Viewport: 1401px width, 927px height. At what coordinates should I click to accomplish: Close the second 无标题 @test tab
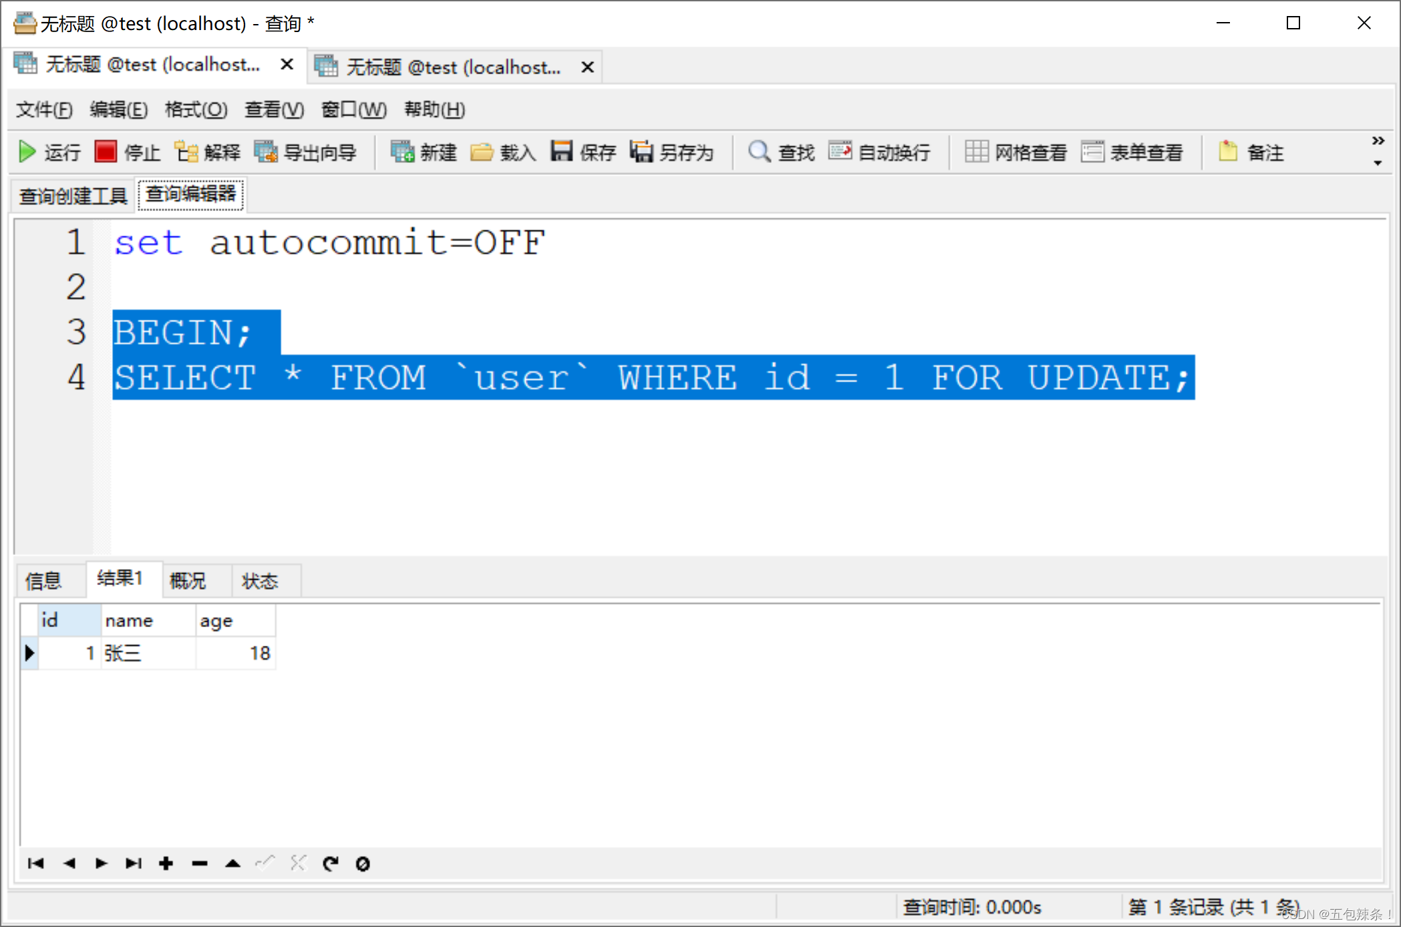pyautogui.click(x=587, y=67)
